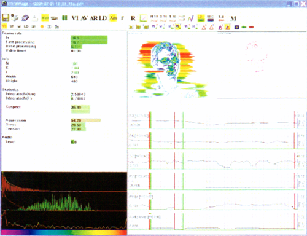
Task: Select the large LD toolbar button
Action: [x=103, y=18]
